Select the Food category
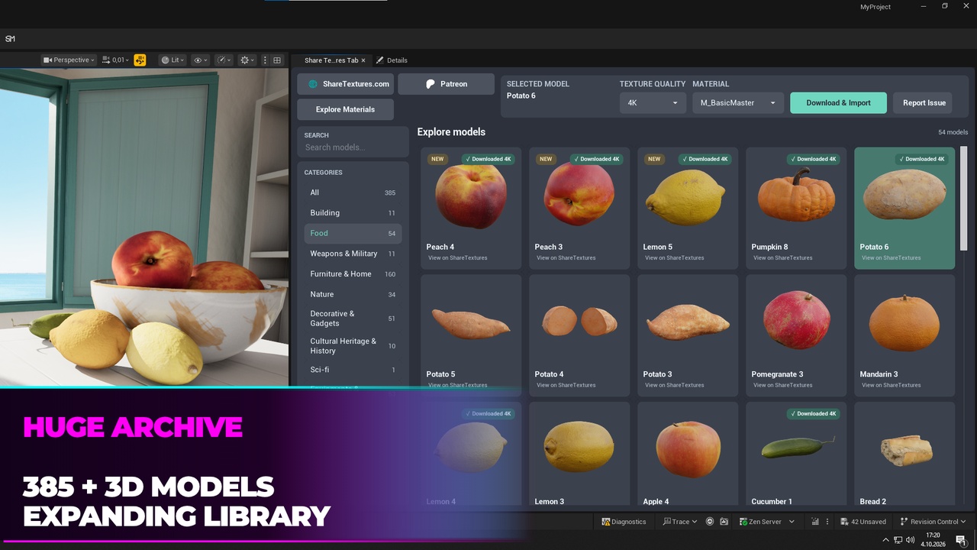977x550 pixels. [353, 233]
